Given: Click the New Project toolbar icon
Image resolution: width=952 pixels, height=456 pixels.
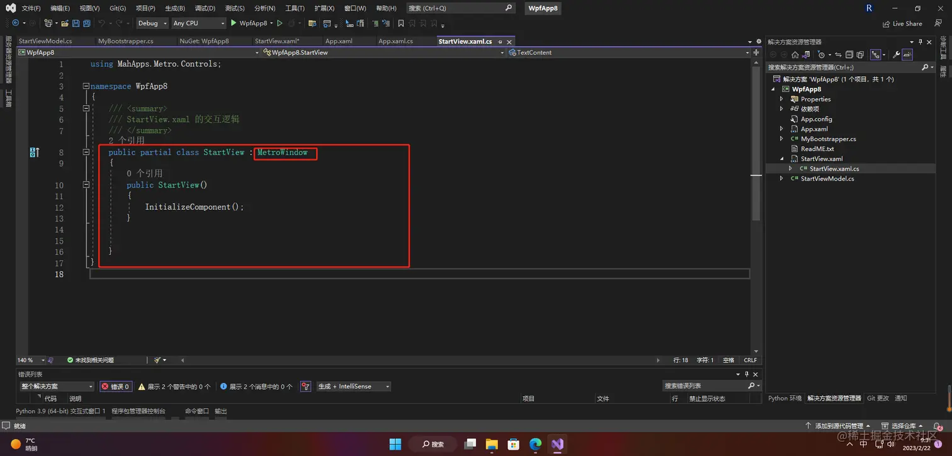Looking at the screenshot, I should point(48,23).
